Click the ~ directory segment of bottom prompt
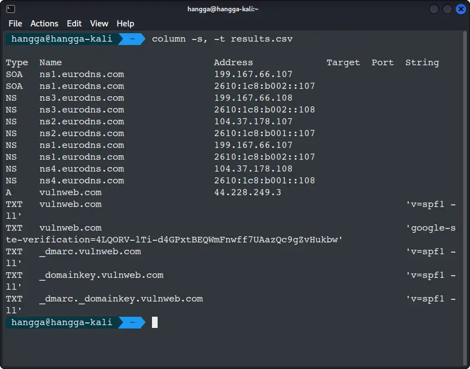 [132, 322]
